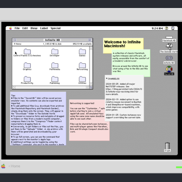Image resolution: width=182 pixels, height=182 pixels.
Task: Go back using the Home link
Action: [15, 166]
